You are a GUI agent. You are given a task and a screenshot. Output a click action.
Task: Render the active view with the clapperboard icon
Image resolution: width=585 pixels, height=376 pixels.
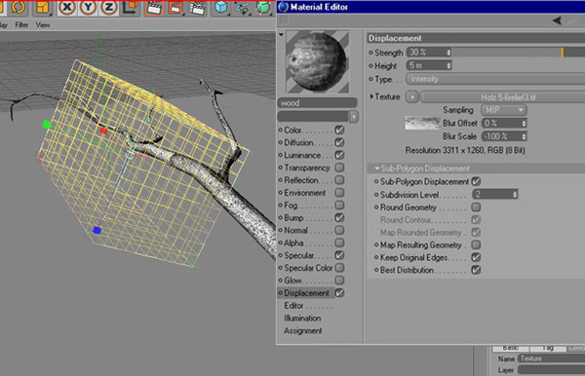coord(154,8)
